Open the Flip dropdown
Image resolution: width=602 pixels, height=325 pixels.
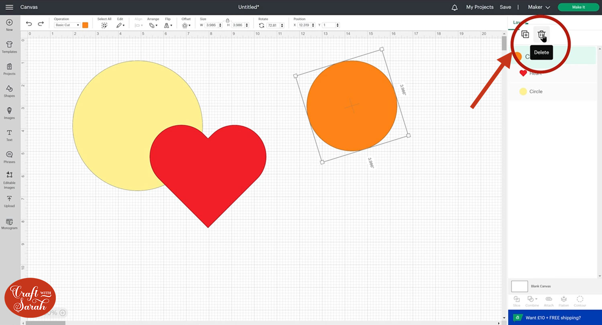coord(168,25)
